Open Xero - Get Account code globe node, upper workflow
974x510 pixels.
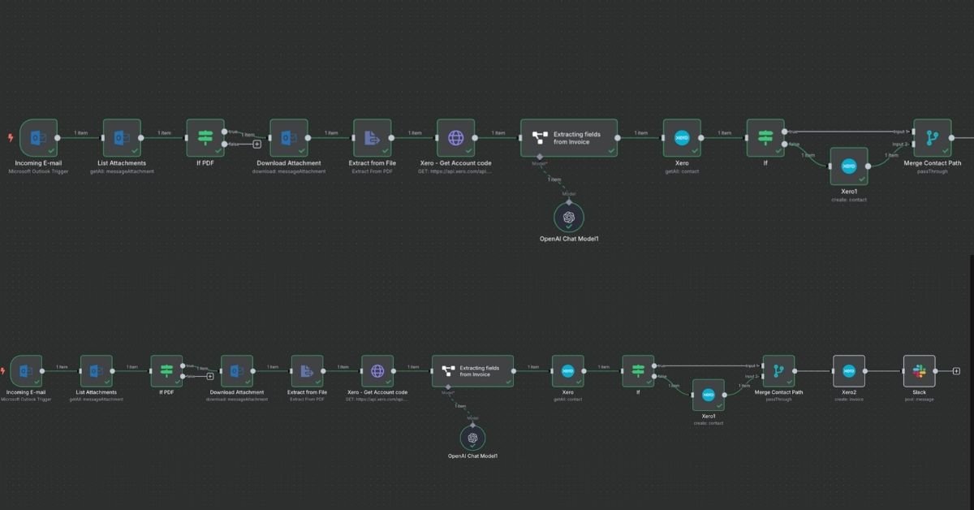point(456,138)
